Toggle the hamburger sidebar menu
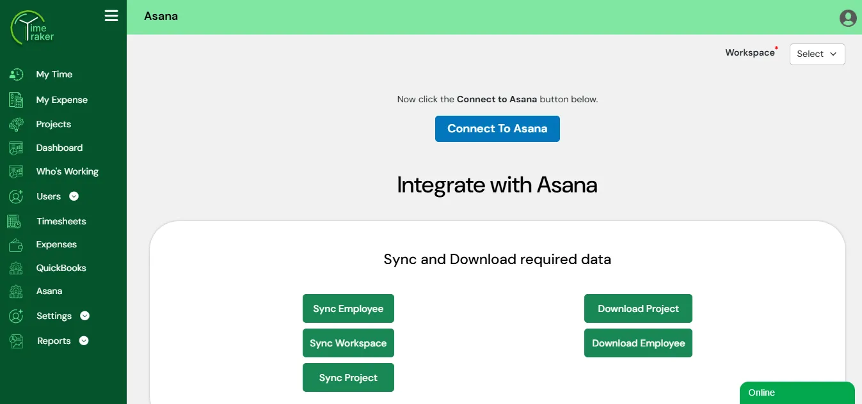 click(x=111, y=16)
